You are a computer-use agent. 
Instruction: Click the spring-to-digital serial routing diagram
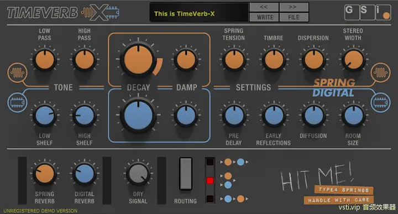pos(234,162)
